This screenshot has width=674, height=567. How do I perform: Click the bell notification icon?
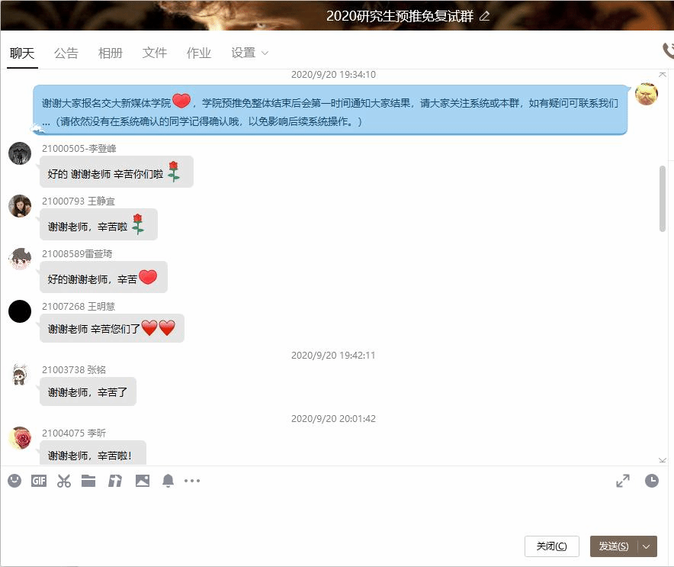tap(168, 481)
